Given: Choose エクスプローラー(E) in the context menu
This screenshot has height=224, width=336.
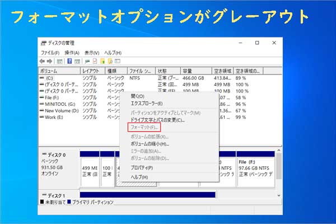Looking at the screenshot, I should 147,104.
